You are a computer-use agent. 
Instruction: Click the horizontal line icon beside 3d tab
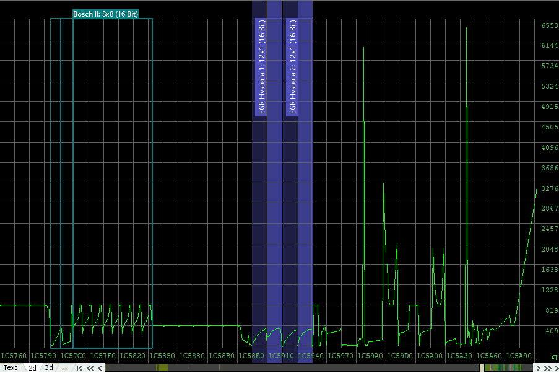tap(65, 367)
